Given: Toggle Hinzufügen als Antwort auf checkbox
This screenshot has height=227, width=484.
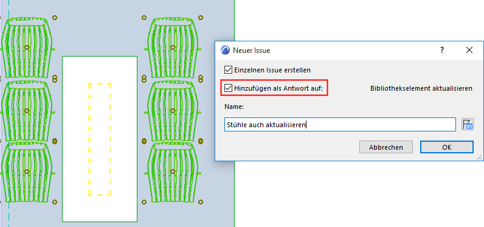Looking at the screenshot, I should [228, 88].
